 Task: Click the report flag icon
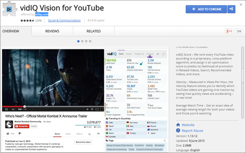(98, 134)
